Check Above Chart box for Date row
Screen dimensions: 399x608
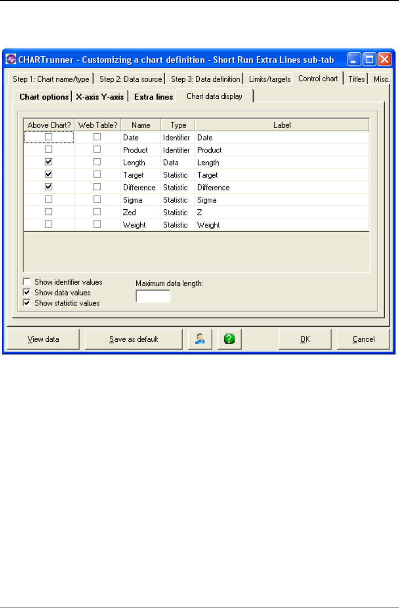click(x=49, y=137)
